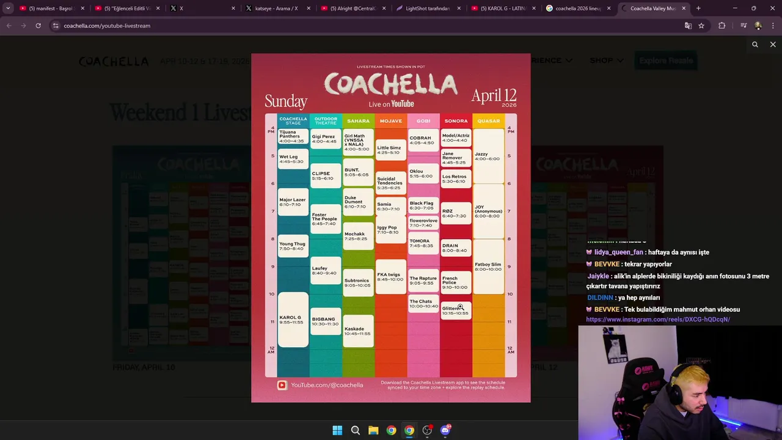Click the Major Lazer 6:10–7:10 block
The height and width of the screenshot is (440, 782).
coord(293,202)
